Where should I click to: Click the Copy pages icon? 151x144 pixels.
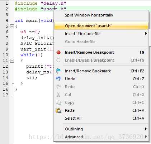pyautogui.click(x=58, y=102)
